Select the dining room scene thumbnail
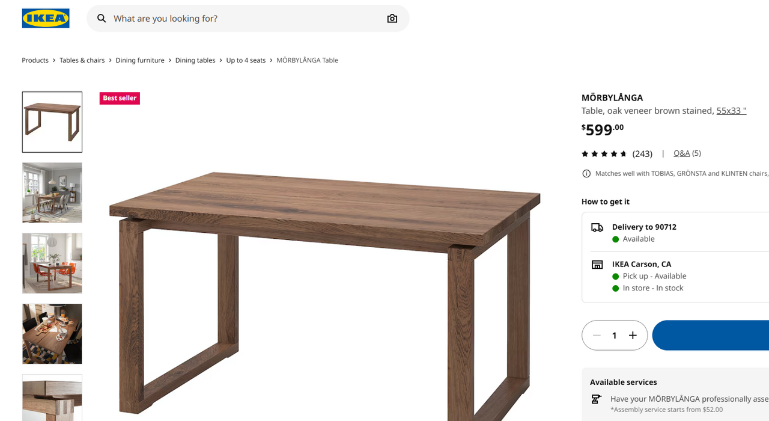This screenshot has height=421, width=769. tap(52, 192)
